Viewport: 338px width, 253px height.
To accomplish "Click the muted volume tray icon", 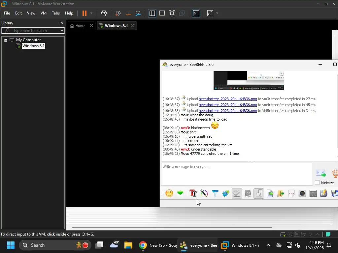I will pos(298,245).
